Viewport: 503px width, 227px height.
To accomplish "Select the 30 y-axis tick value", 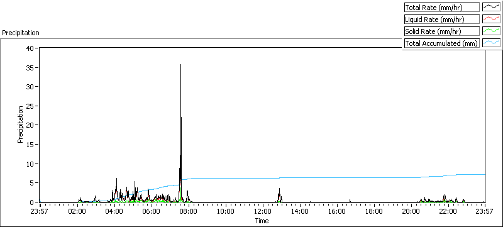I will pos(30,87).
